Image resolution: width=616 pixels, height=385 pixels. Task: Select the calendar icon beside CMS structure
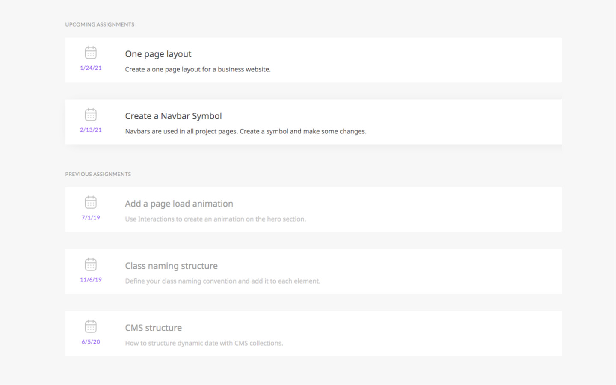tap(90, 326)
